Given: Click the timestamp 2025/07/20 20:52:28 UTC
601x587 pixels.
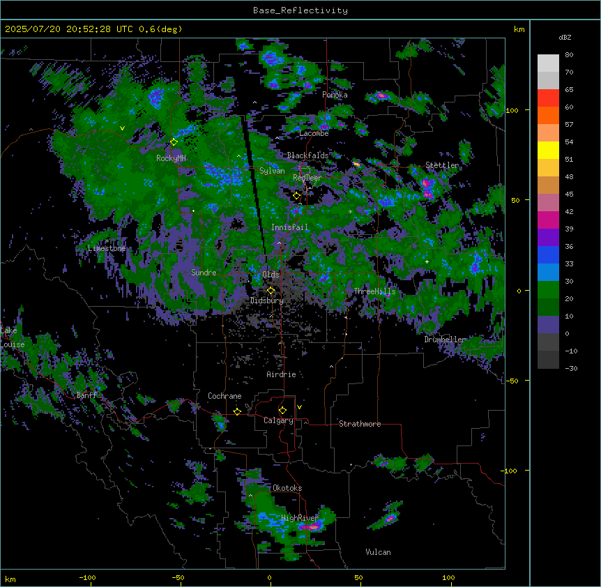Looking at the screenshot, I should point(69,29).
